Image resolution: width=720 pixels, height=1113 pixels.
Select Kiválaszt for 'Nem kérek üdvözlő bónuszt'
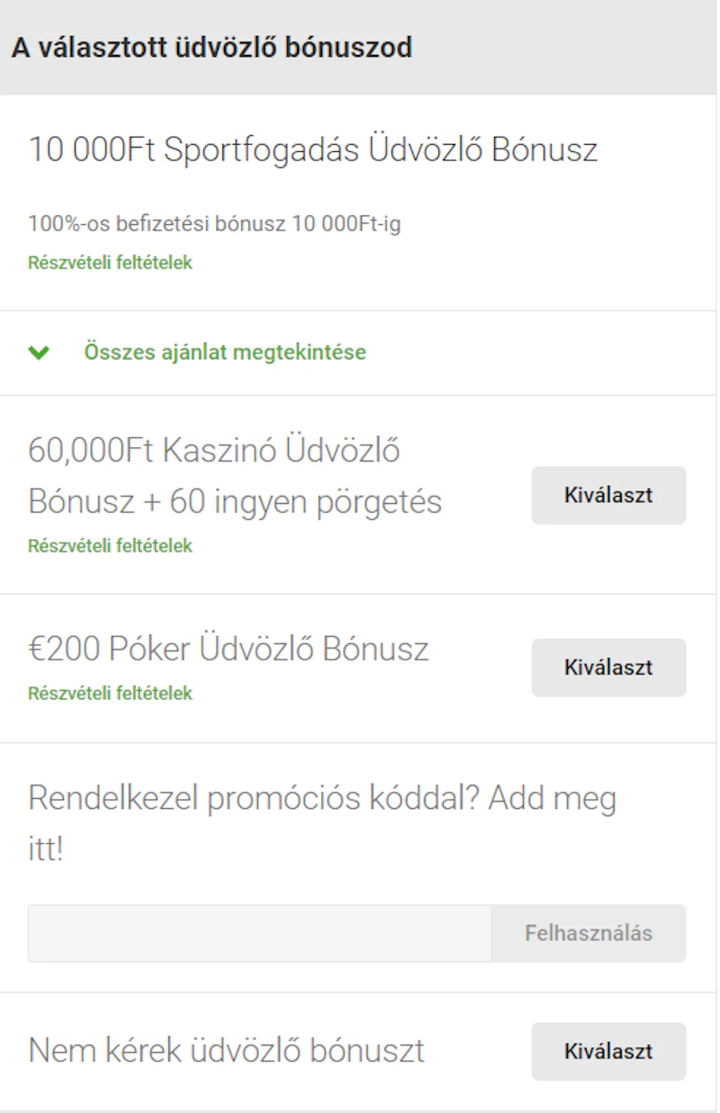[x=608, y=1051]
